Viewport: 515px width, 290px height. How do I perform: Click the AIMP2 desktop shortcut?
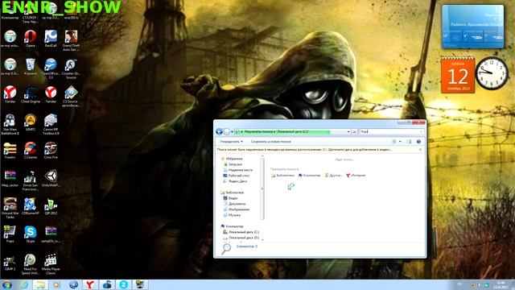31,122
